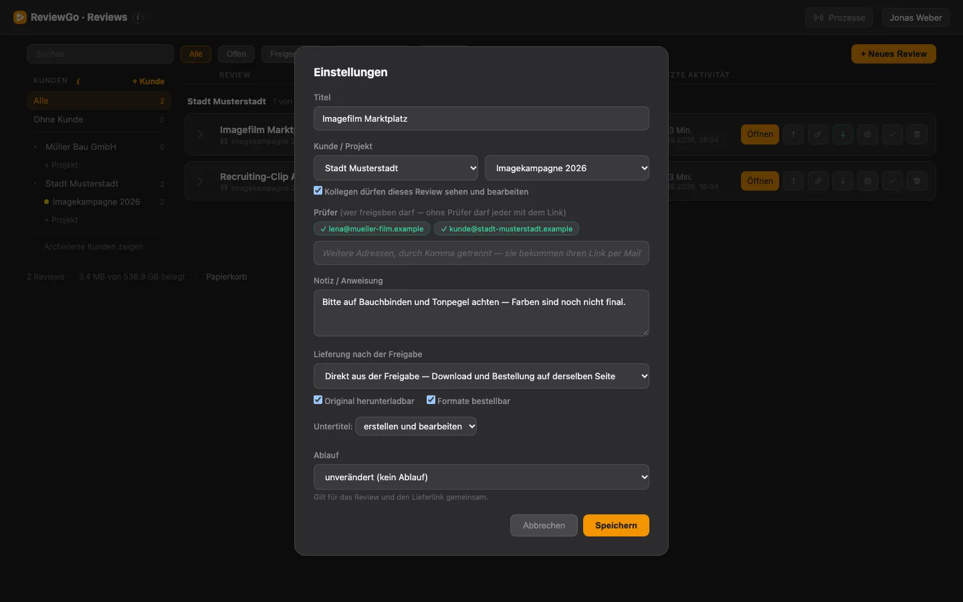Click the checkmark icon in Recruiting-Clip row
This screenshot has height=602, width=963.
tap(892, 181)
